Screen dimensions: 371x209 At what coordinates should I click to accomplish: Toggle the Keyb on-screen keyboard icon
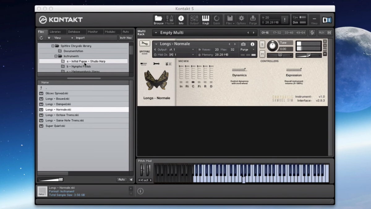(206, 20)
